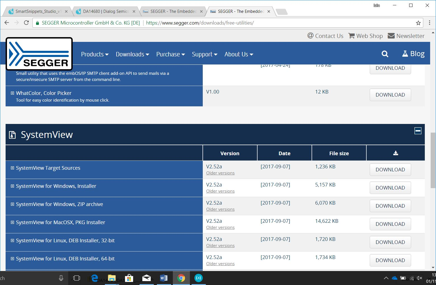Viewport: 436px width, 285px height.
Task: Open Older versions for SystemView Target Sources
Action: coord(220,173)
